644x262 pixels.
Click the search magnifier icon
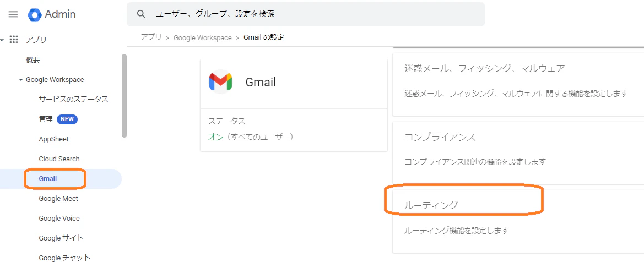(x=141, y=14)
